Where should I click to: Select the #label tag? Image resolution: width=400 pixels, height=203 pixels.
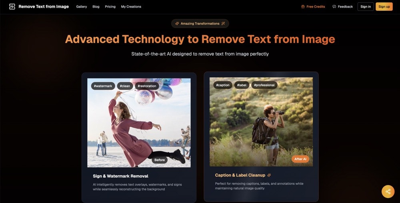click(242, 85)
